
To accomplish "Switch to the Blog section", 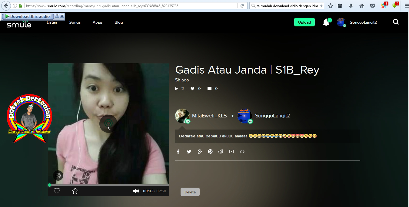I will point(118,22).
